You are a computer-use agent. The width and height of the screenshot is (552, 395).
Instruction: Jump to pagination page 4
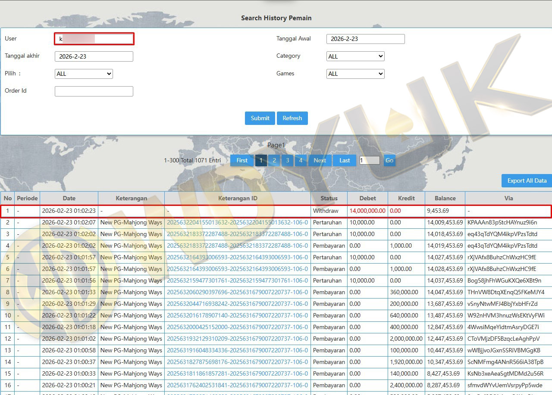coord(301,160)
